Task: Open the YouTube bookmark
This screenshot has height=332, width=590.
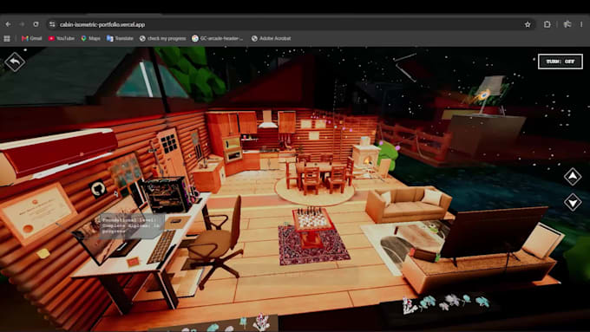Action: (62, 38)
